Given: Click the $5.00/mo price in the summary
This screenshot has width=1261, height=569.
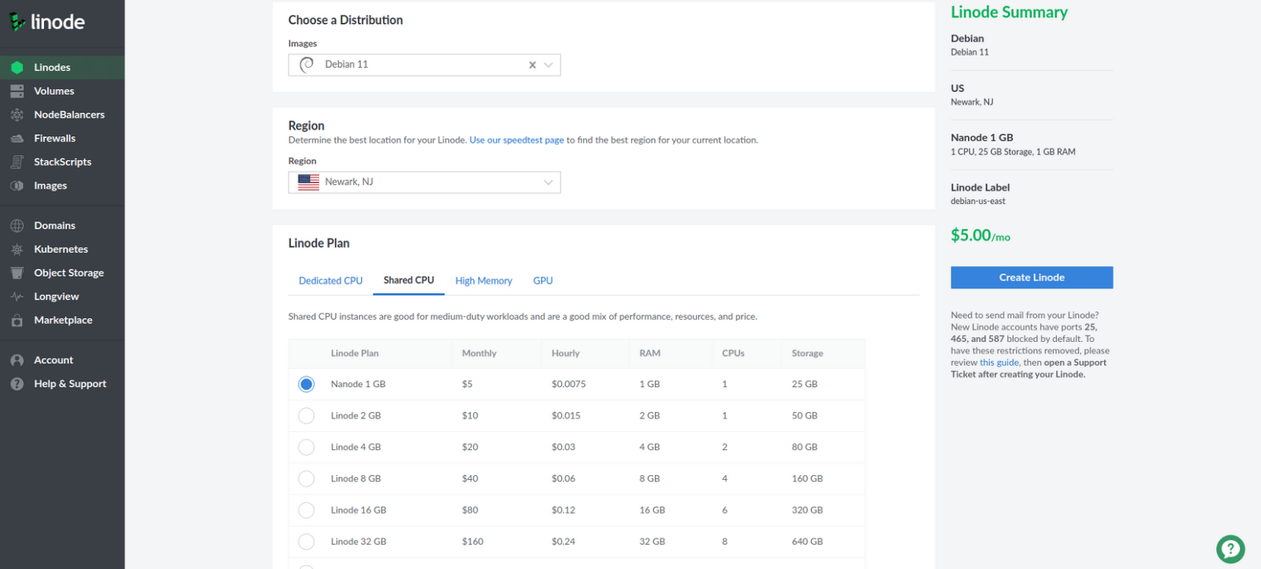Looking at the screenshot, I should click(x=980, y=236).
